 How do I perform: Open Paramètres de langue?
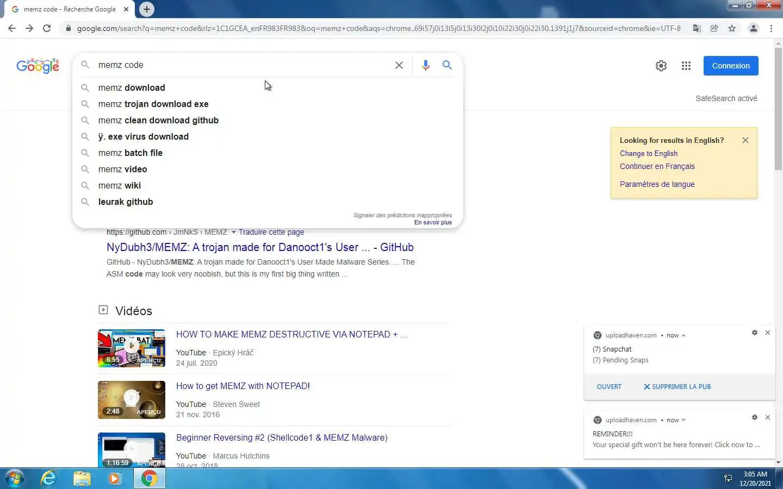(657, 184)
